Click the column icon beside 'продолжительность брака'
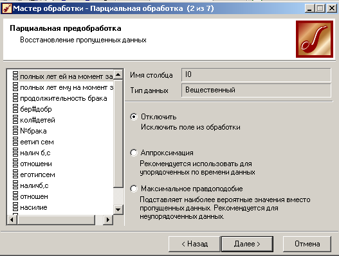This screenshot has width=339, height=256. [x=15, y=98]
